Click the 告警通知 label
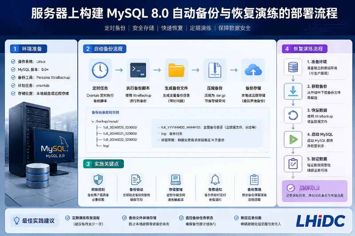The height and width of the screenshot is (236, 355). pos(215,190)
